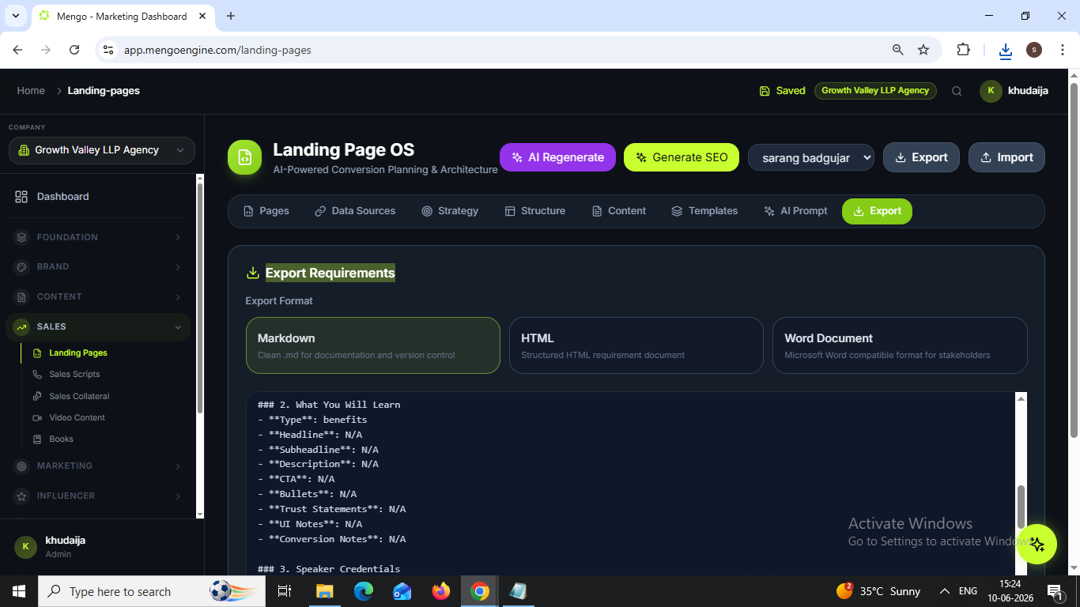This screenshot has width=1080, height=607.
Task: Click the Saved status icon in header
Action: coord(765,91)
